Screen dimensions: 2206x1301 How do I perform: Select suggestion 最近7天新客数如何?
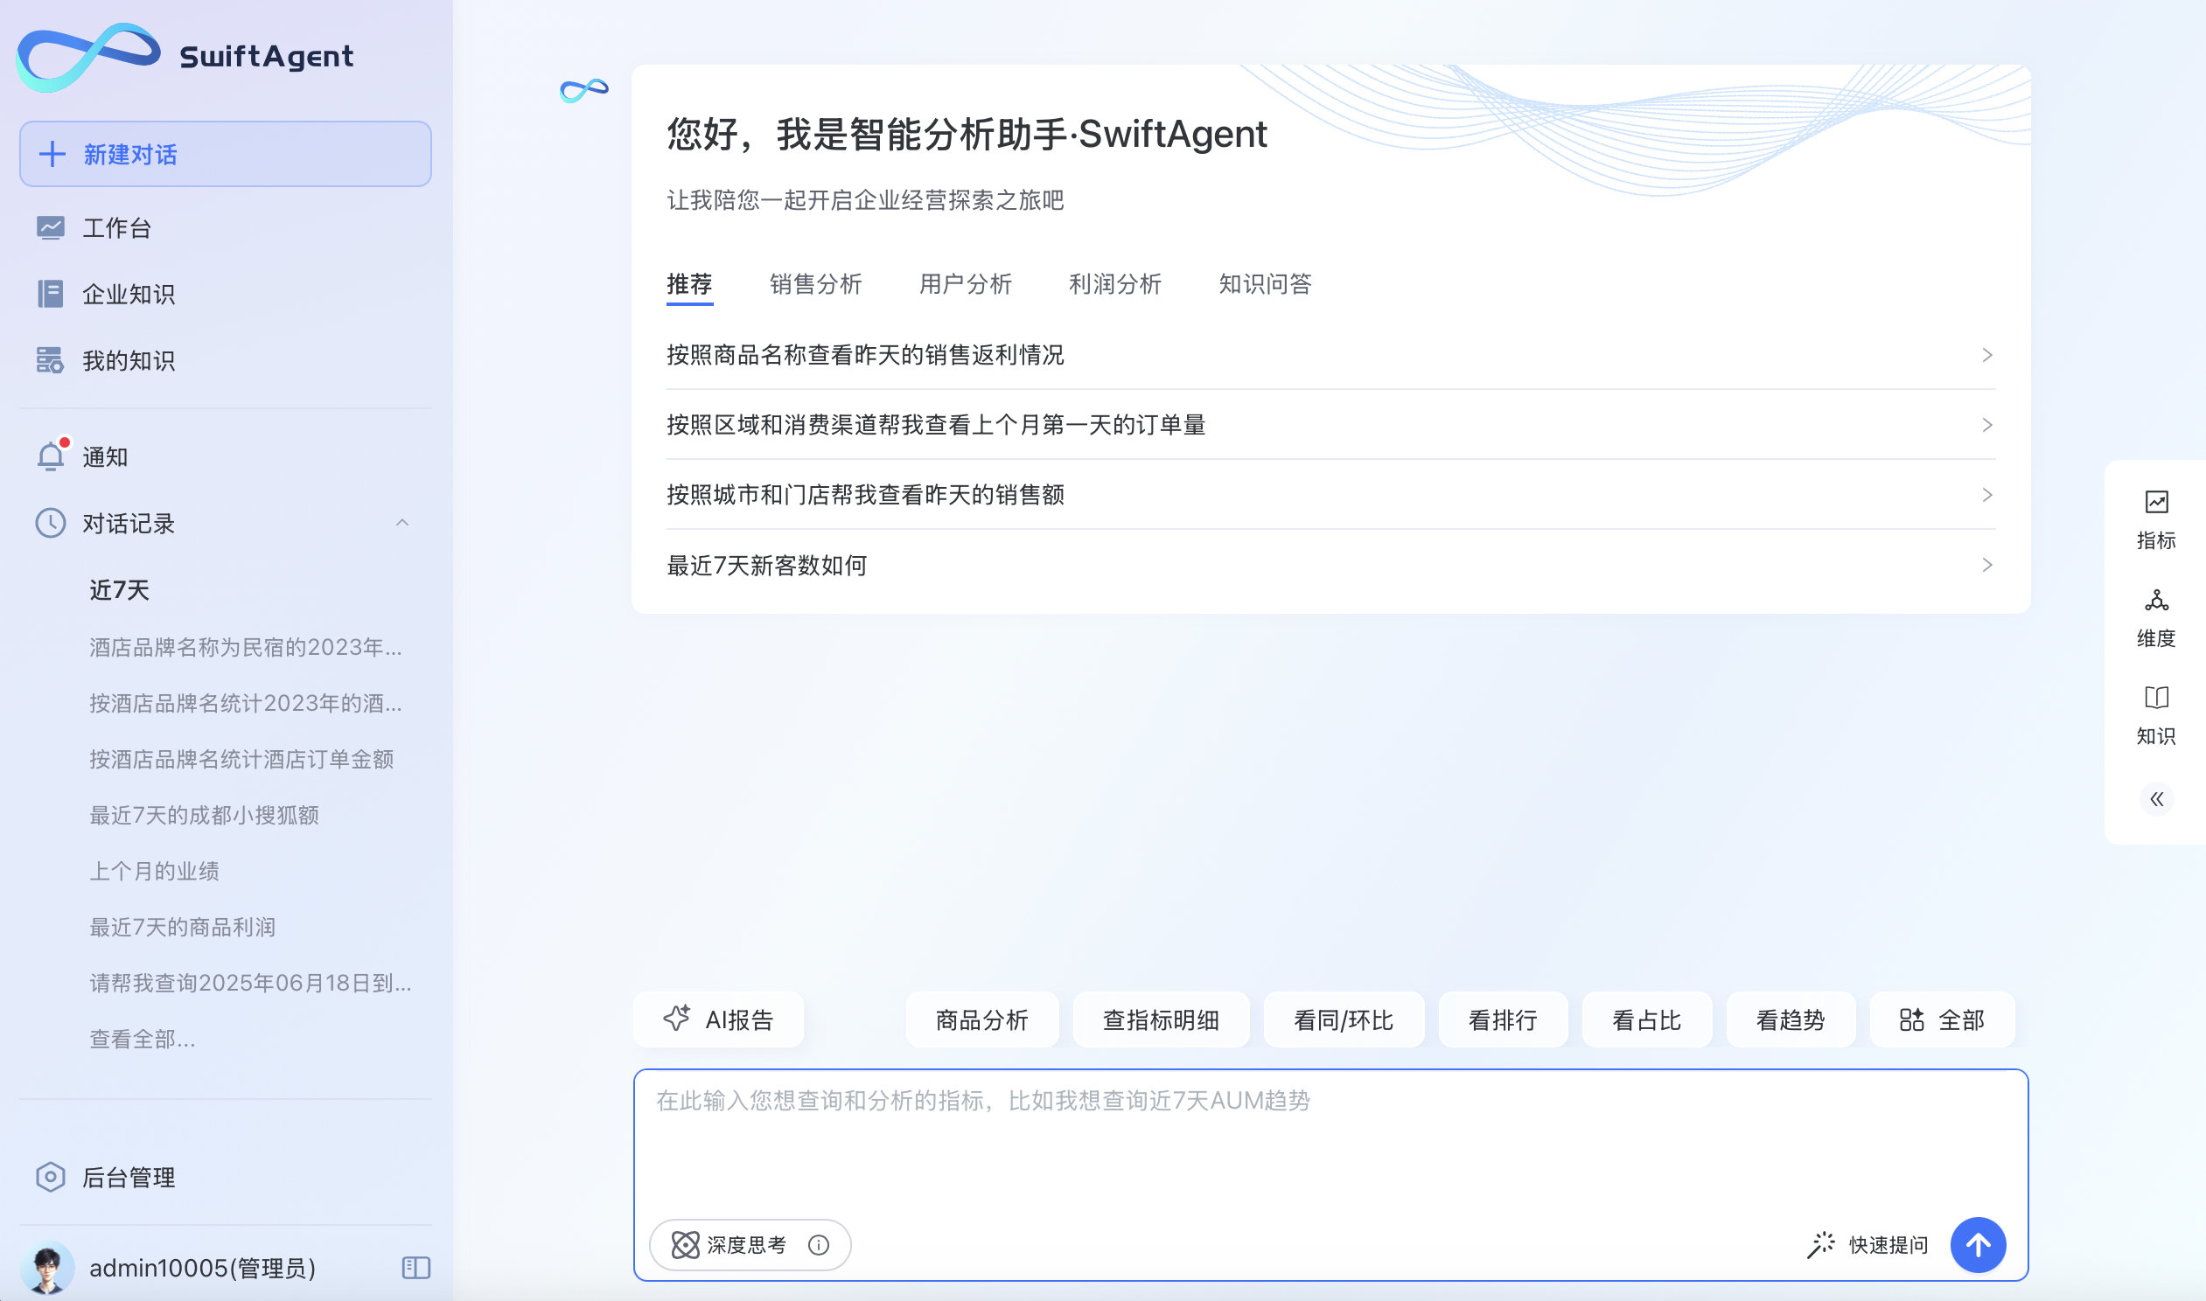pyautogui.click(x=1331, y=566)
